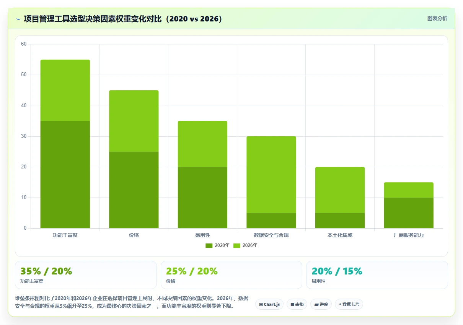Open the 35% / 20% 功能丰富度 card
This screenshot has width=463, height=325.
point(86,275)
